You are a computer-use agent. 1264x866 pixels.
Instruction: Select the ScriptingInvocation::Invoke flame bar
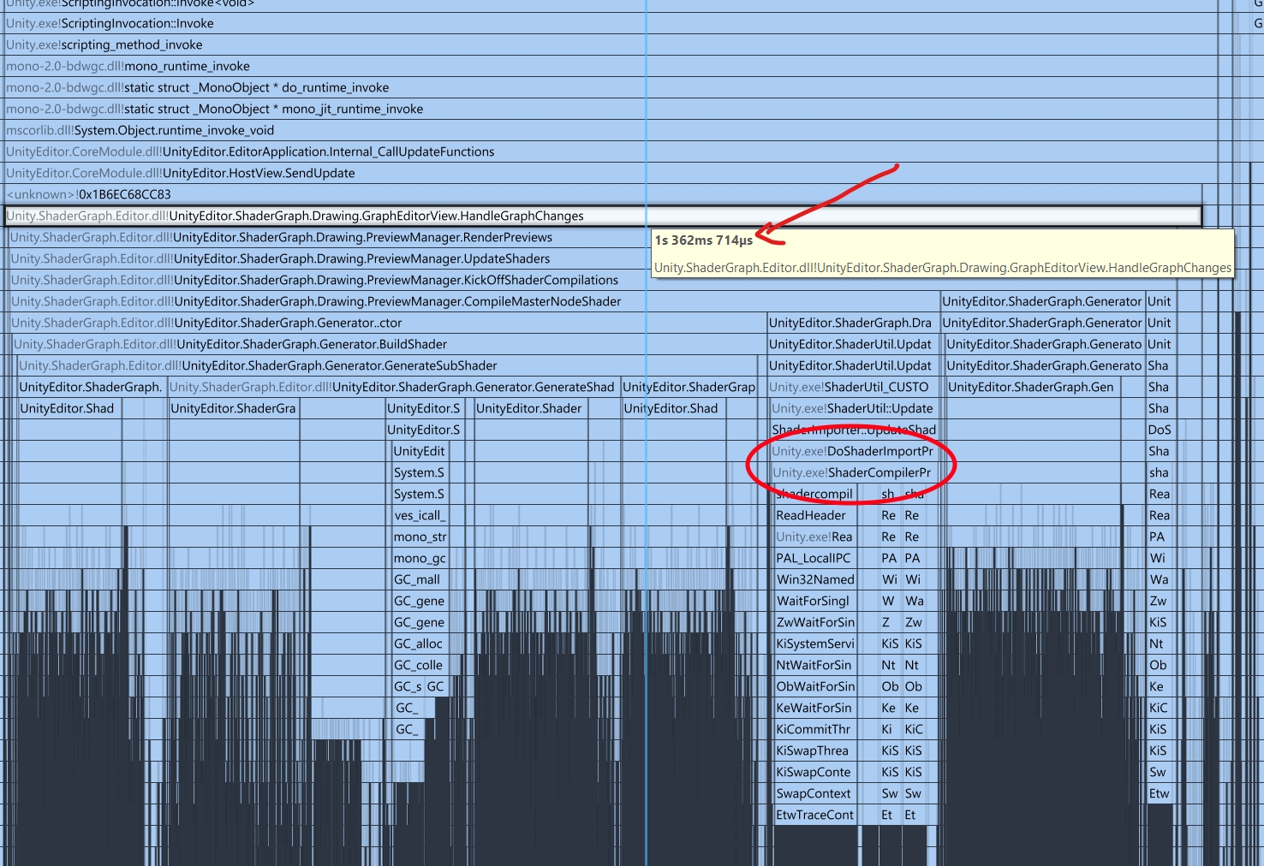pos(137,24)
